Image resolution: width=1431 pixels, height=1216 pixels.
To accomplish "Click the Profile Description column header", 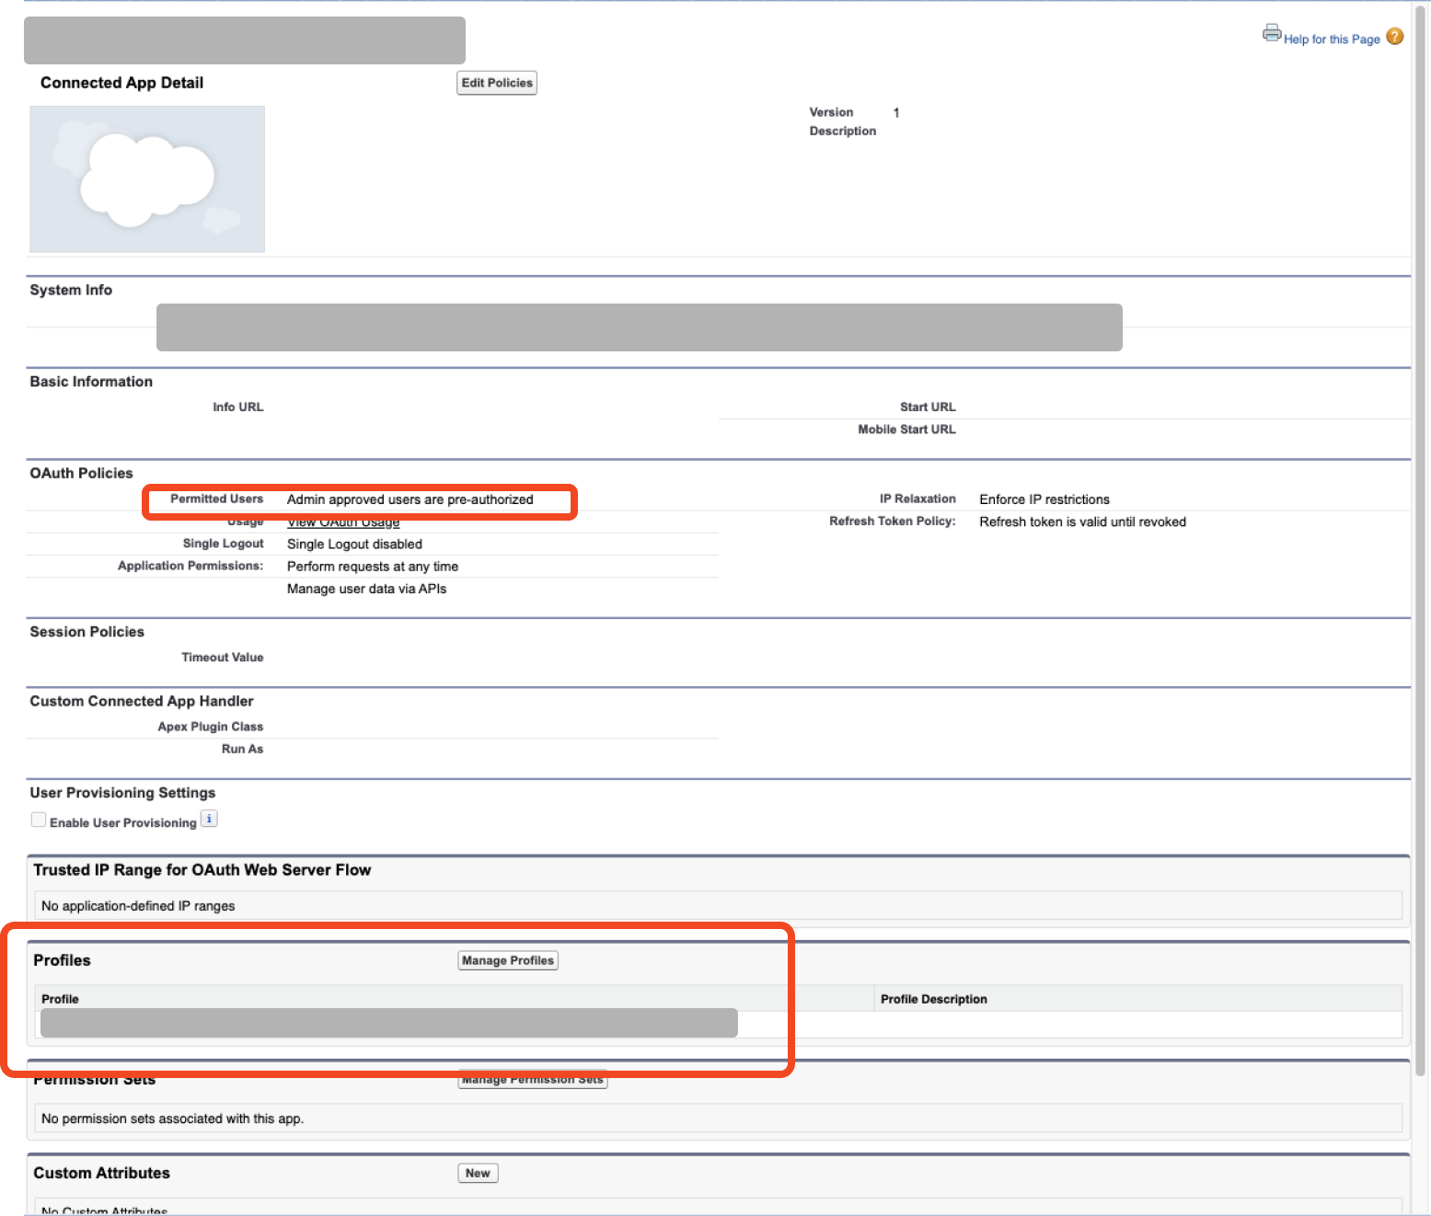I will coord(933,998).
